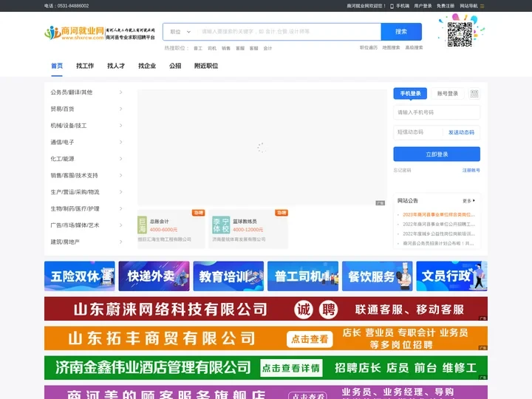Screen dimensions: 532x399
Task: Open 篮球教练员 job card
Action: [248, 229]
